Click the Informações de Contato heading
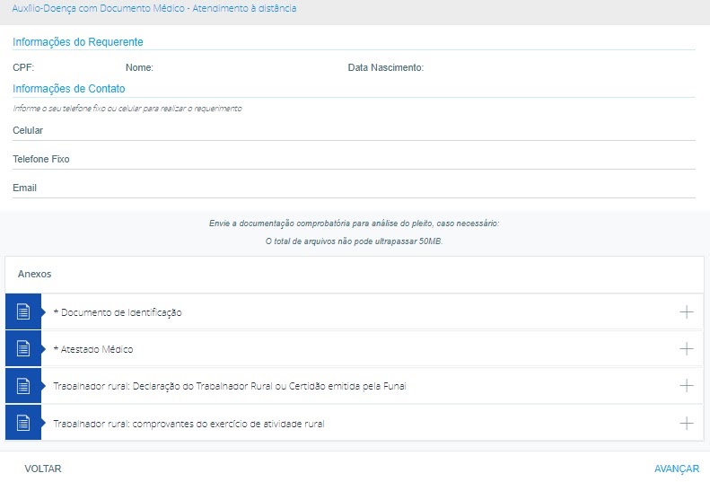The image size is (710, 482). click(69, 89)
